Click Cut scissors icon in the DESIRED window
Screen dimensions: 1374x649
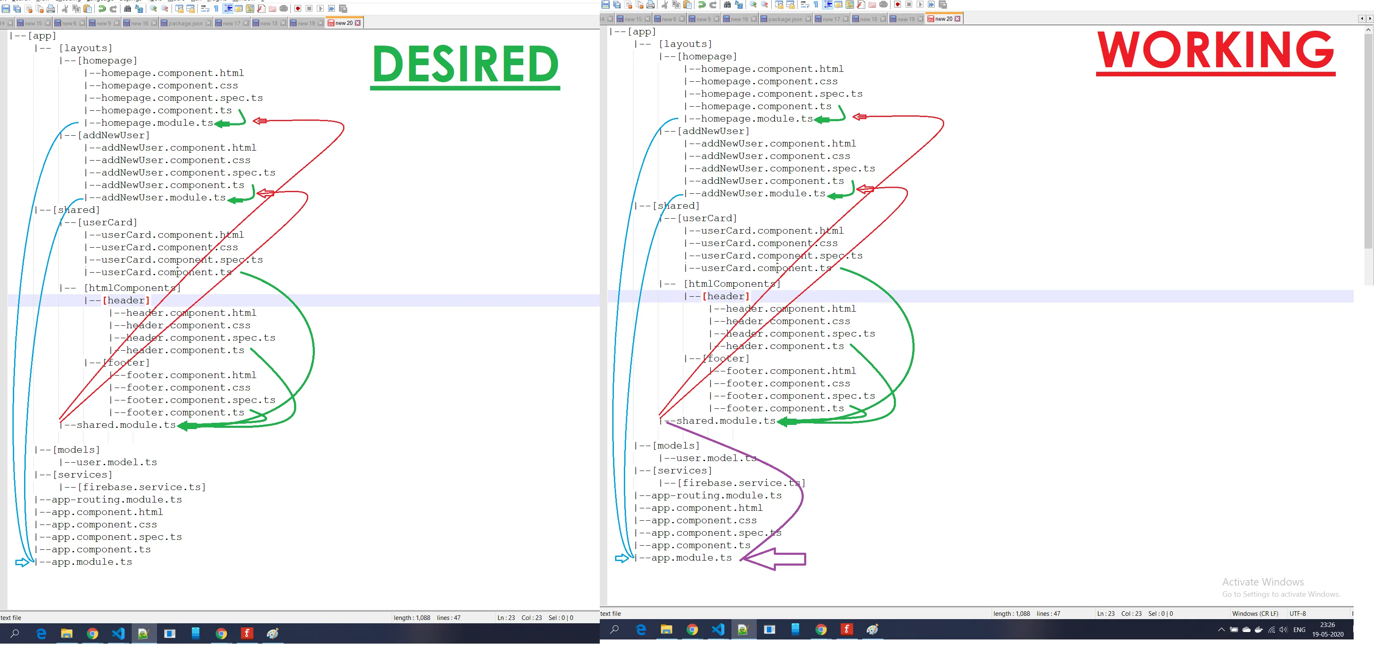[x=64, y=9]
